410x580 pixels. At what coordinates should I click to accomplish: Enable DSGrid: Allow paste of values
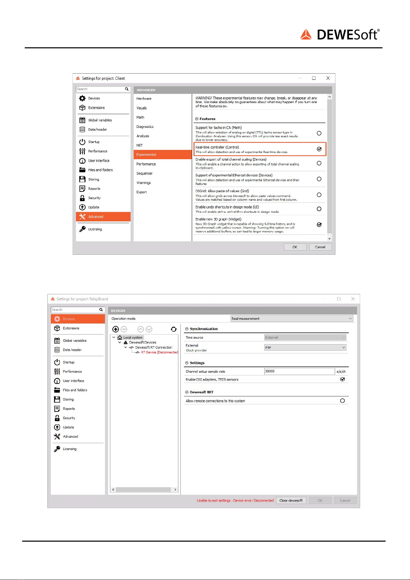(x=319, y=195)
